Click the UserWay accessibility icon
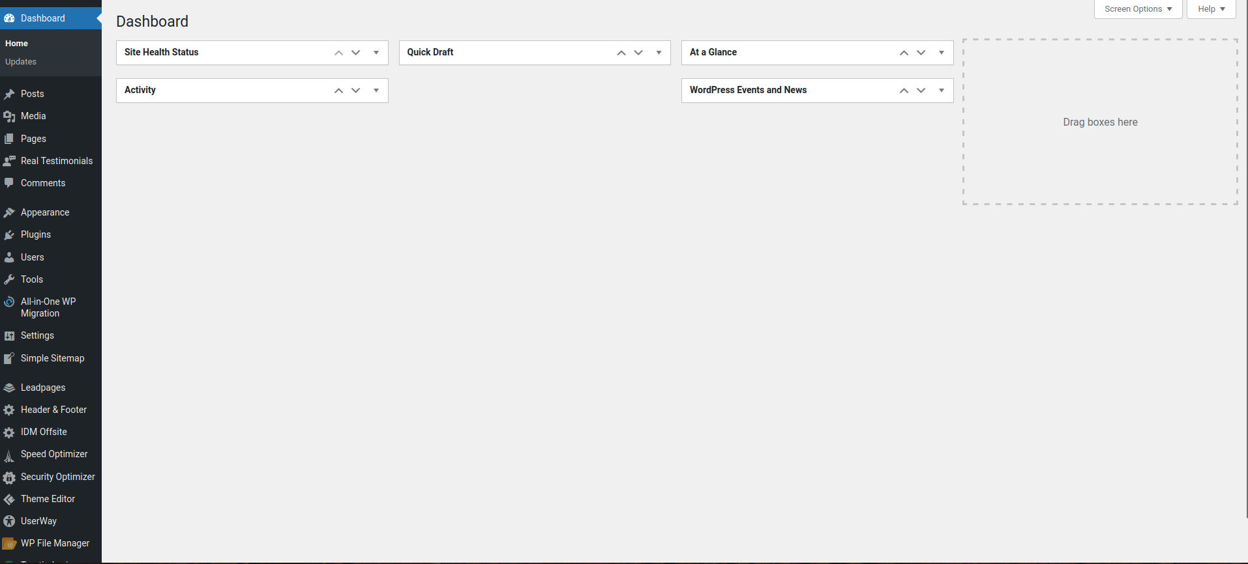Viewport: 1248px width, 564px height. coord(9,521)
